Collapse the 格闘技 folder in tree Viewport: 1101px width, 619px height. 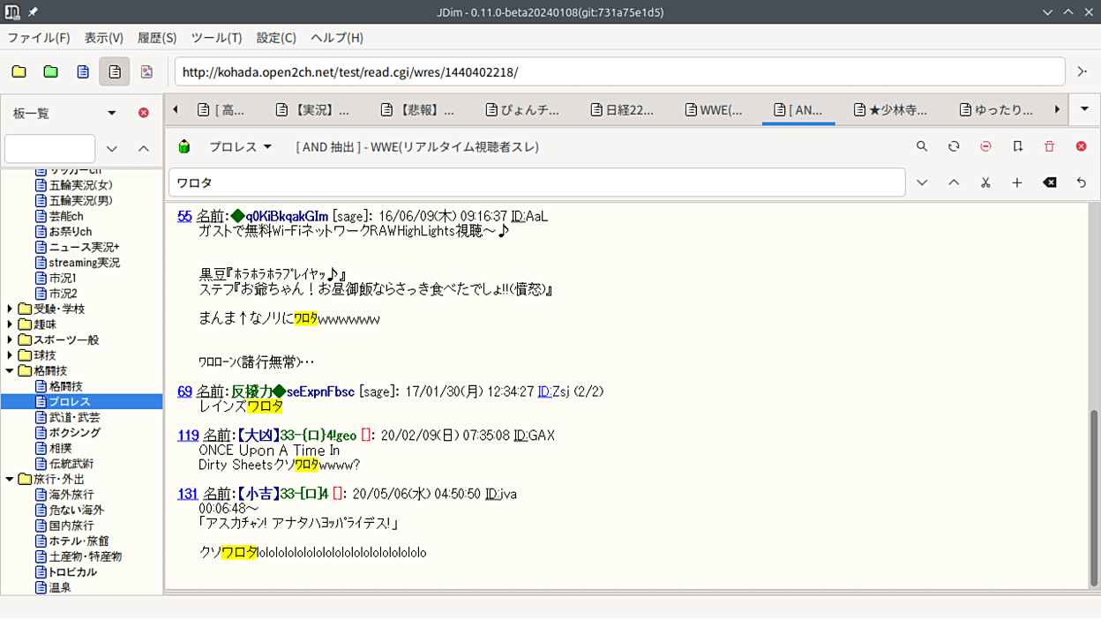(x=11, y=371)
